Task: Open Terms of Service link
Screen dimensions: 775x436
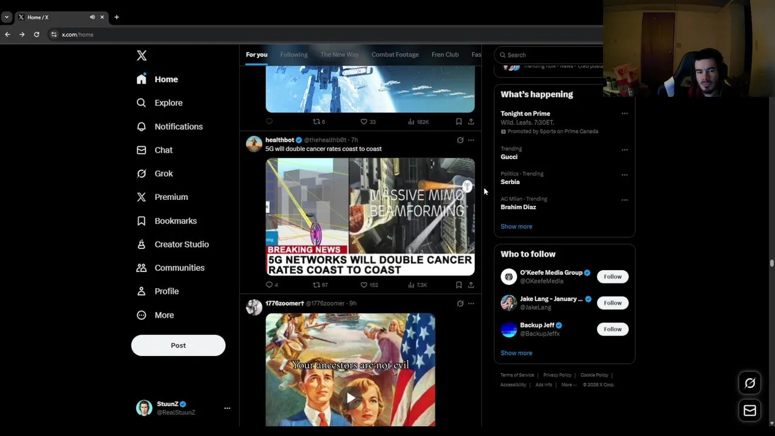Action: point(517,375)
